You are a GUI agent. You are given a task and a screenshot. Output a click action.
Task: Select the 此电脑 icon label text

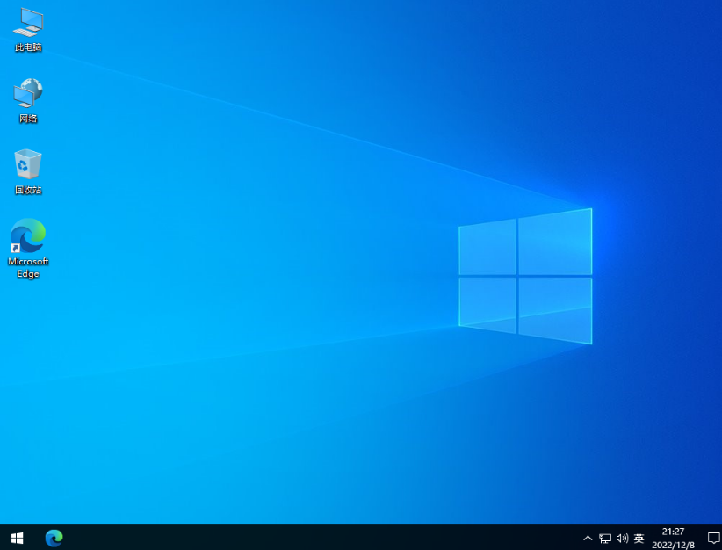(27, 47)
